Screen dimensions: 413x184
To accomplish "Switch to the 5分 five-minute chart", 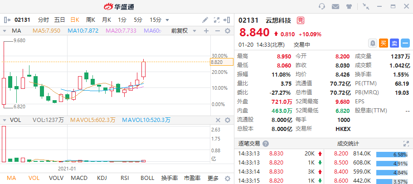I will pos(138,20).
